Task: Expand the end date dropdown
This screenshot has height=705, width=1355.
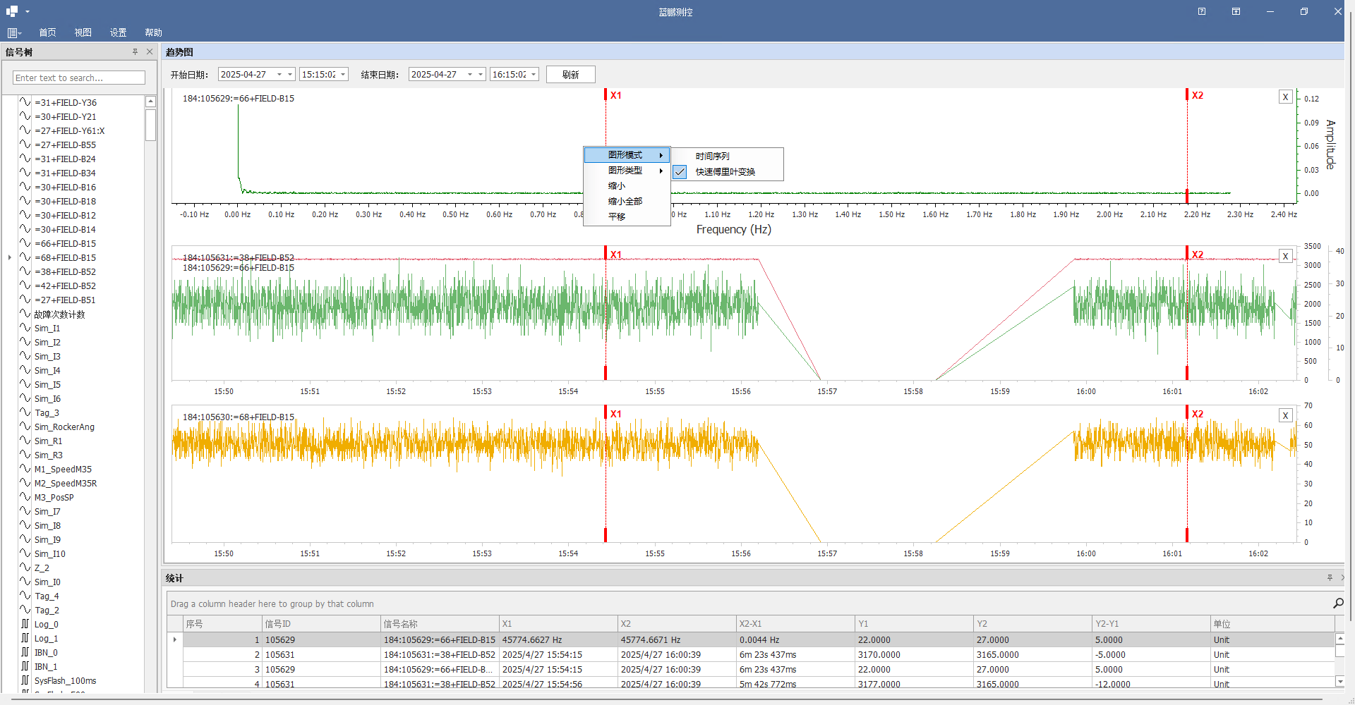Action: tap(481, 75)
